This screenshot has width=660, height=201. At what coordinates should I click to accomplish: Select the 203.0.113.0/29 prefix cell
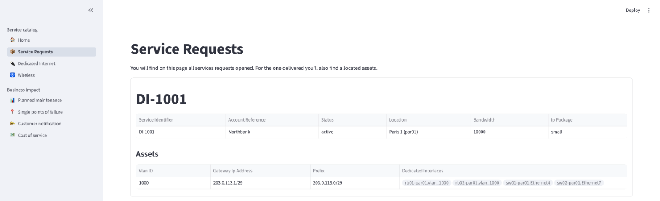coord(354,183)
